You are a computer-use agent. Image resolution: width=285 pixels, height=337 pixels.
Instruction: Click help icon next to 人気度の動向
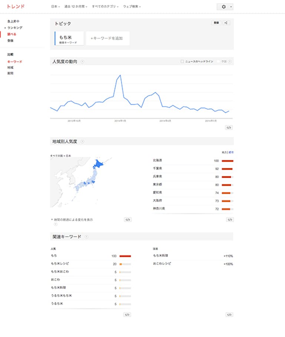click(x=82, y=62)
